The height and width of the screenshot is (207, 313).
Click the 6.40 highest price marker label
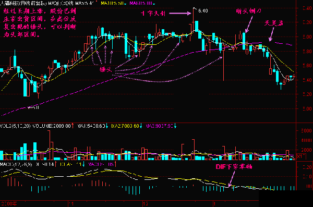click(x=203, y=10)
